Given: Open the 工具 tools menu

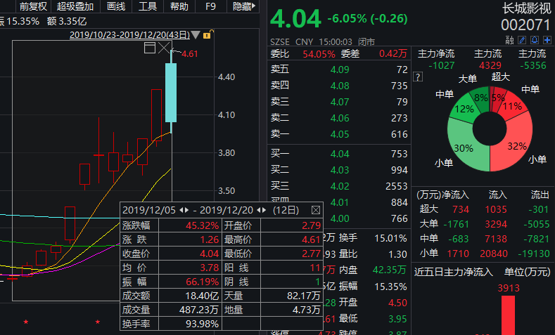Looking at the screenshot, I should coord(148,6).
